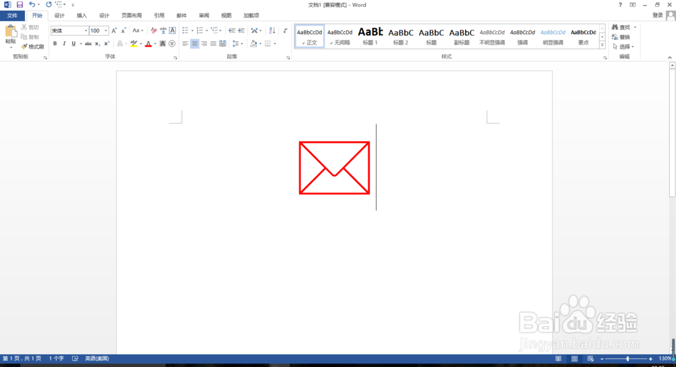Select the Format Painter (格式刷)
This screenshot has width=676, height=367.
(32, 46)
